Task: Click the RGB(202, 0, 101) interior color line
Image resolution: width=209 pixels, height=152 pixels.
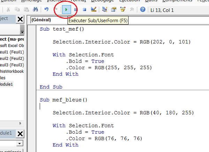Action: click(x=122, y=42)
